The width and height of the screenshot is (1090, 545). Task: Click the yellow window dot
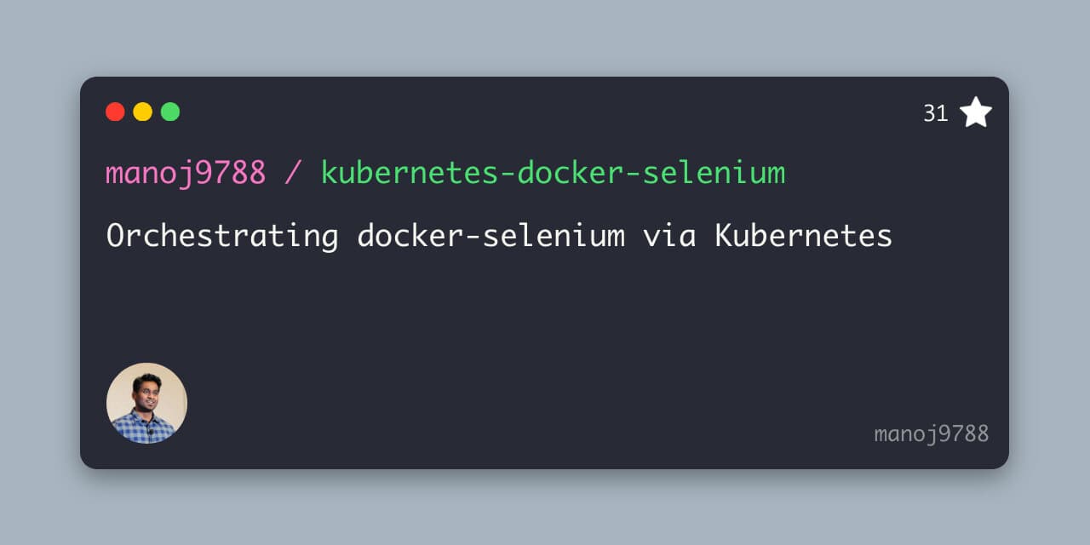pos(143,112)
